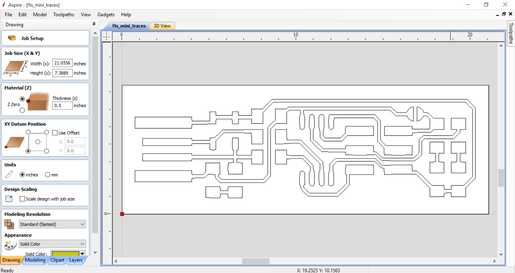
Task: Open the Help menu
Action: 126,14
